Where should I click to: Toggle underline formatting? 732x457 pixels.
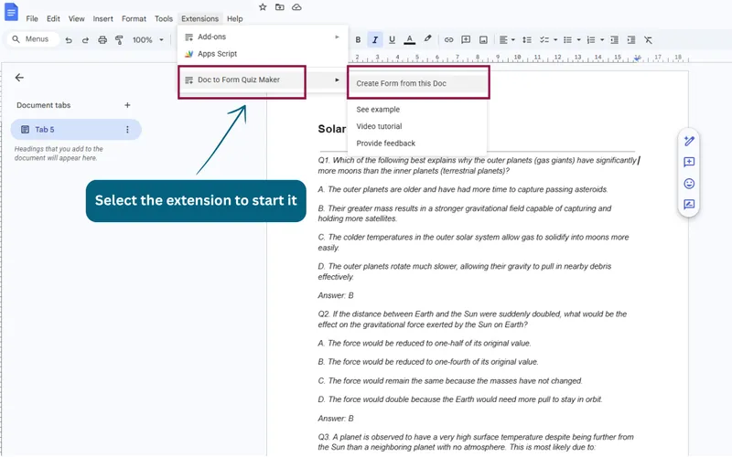point(393,40)
